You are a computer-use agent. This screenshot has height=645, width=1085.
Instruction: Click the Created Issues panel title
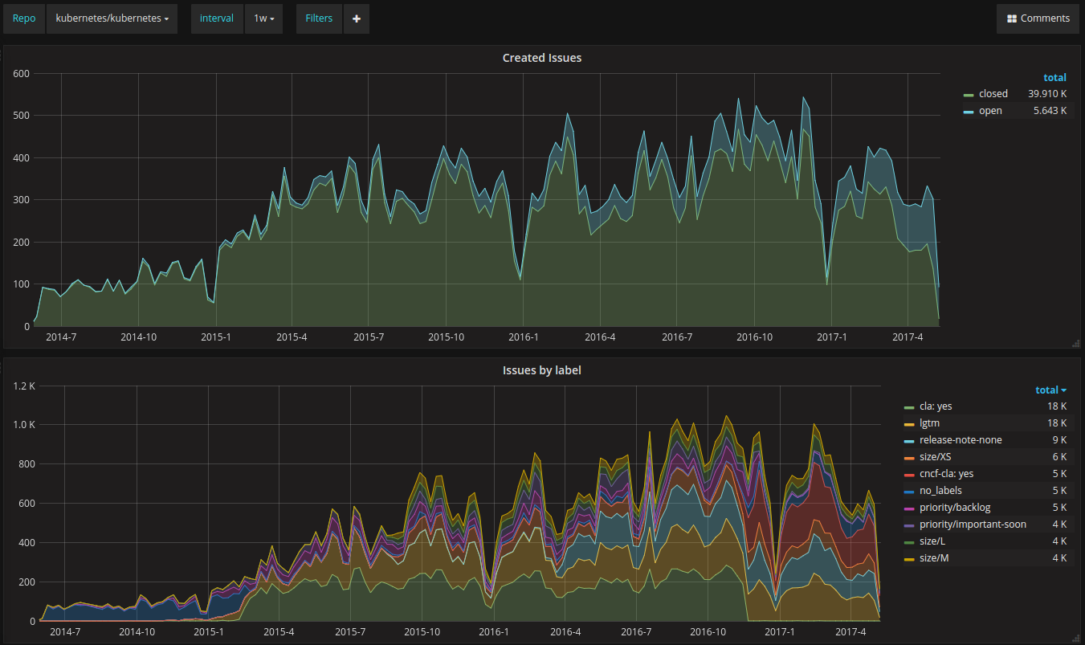coord(542,58)
